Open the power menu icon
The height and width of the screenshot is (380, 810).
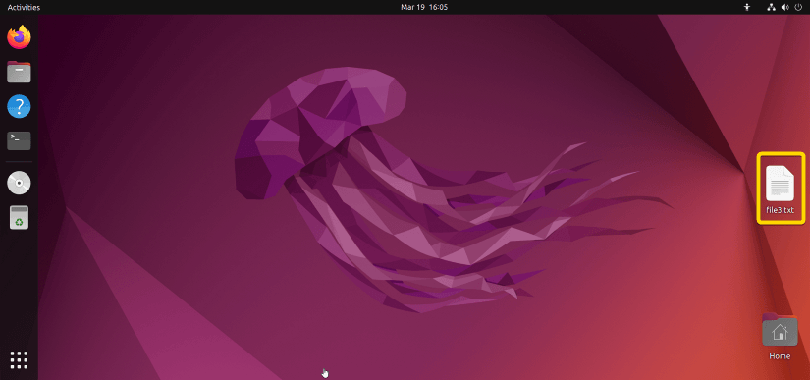pos(798,7)
